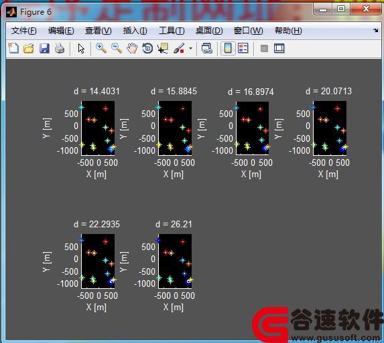384x343 pixels.
Task: Open the 窗口(W) menu
Action: [248, 31]
